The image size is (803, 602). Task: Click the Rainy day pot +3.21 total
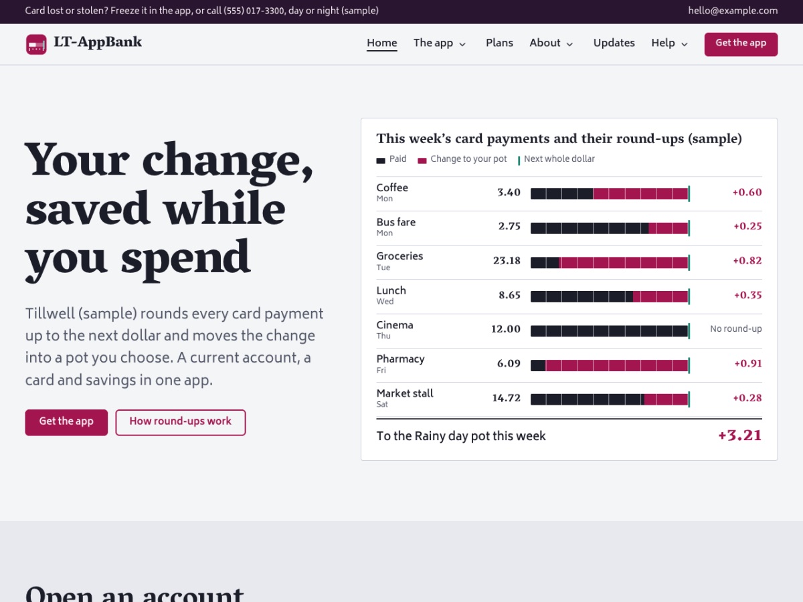pyautogui.click(x=739, y=435)
